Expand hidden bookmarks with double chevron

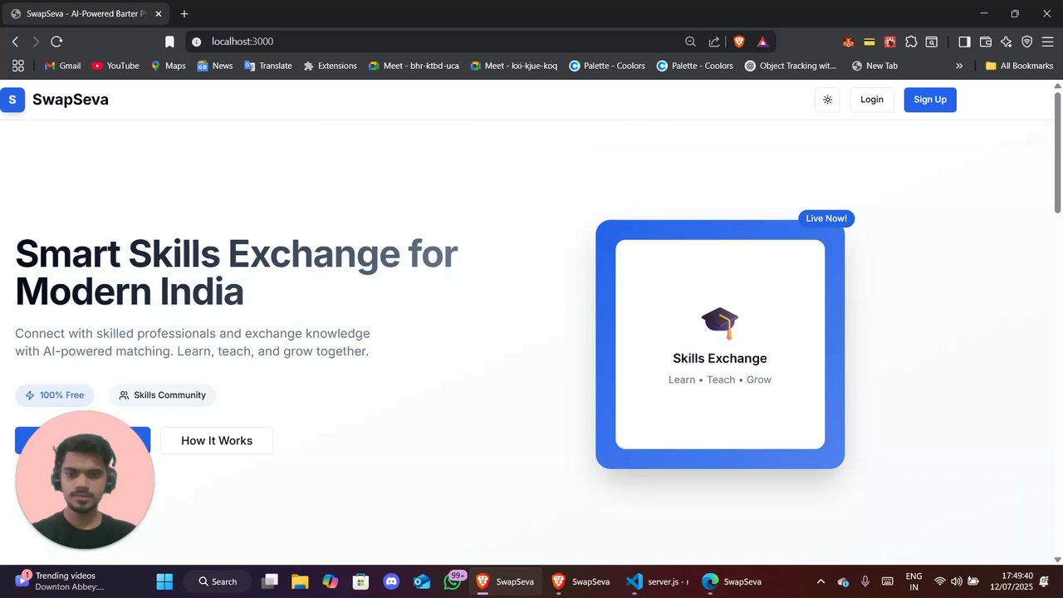(959, 66)
